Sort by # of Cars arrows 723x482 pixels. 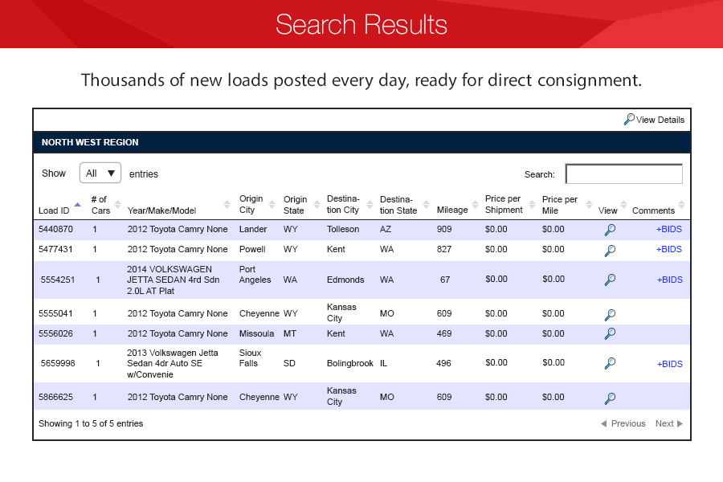(117, 204)
